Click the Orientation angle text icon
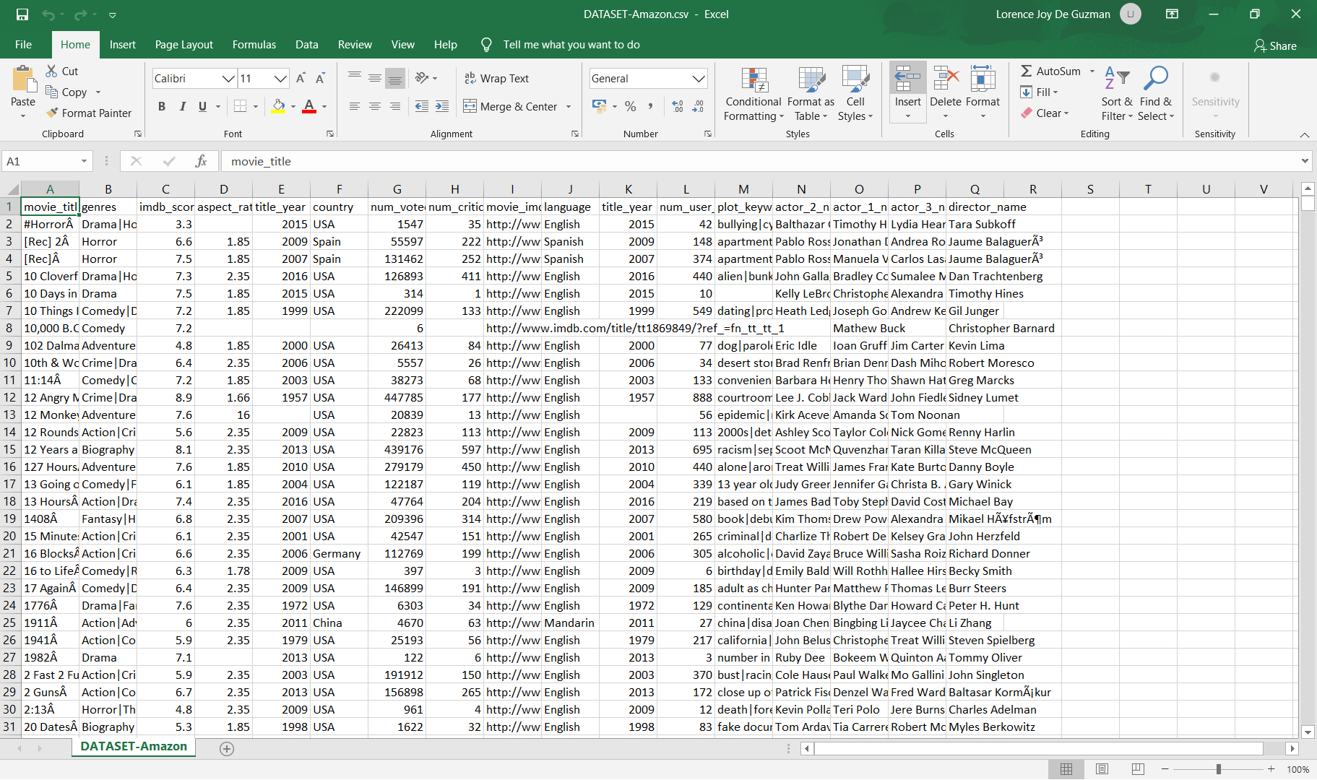The image size is (1317, 780). [x=423, y=78]
